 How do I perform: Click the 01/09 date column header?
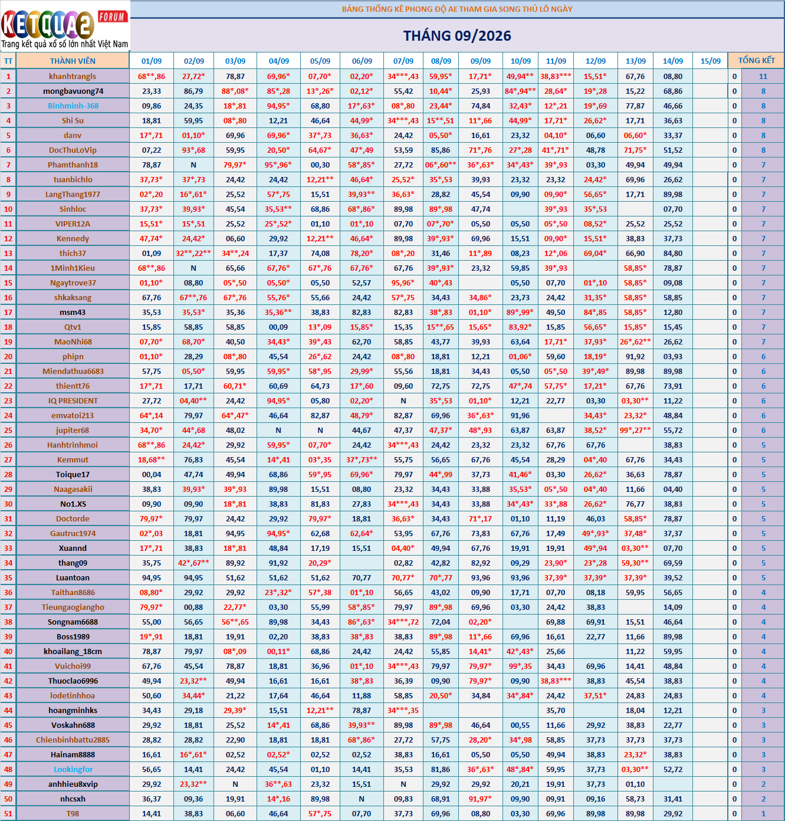[x=152, y=61]
